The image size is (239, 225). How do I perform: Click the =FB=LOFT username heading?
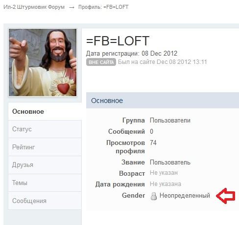coord(118,41)
